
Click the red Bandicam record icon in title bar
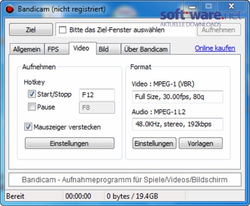pos(9,9)
